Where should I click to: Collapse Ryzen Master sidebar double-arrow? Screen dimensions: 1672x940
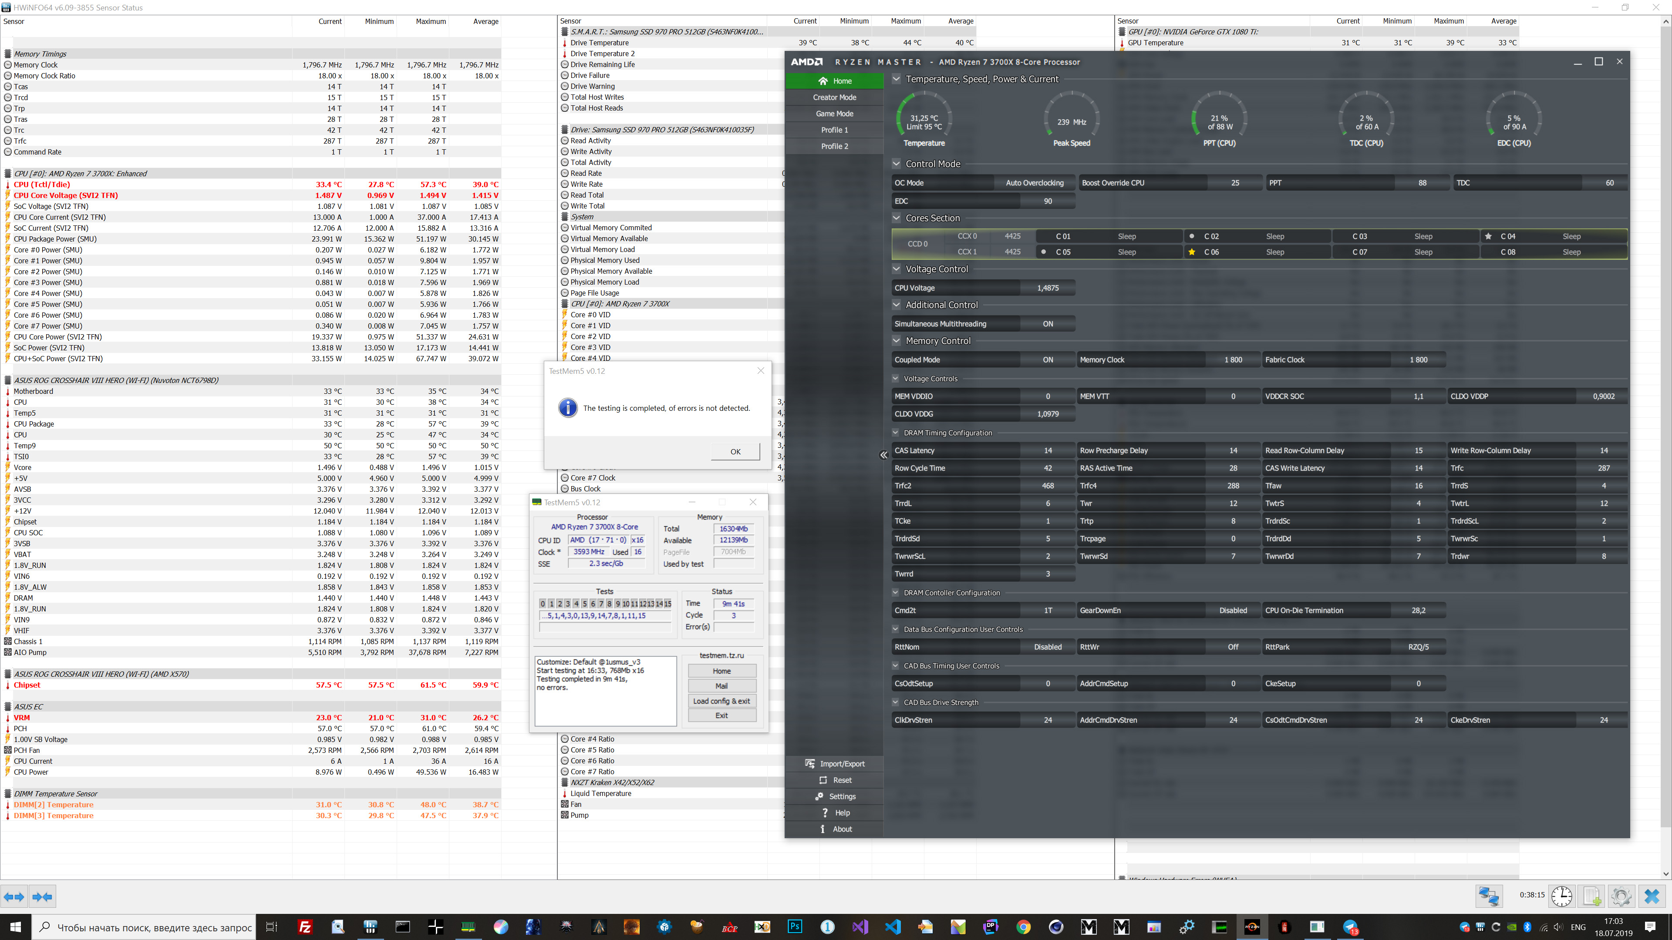point(883,455)
